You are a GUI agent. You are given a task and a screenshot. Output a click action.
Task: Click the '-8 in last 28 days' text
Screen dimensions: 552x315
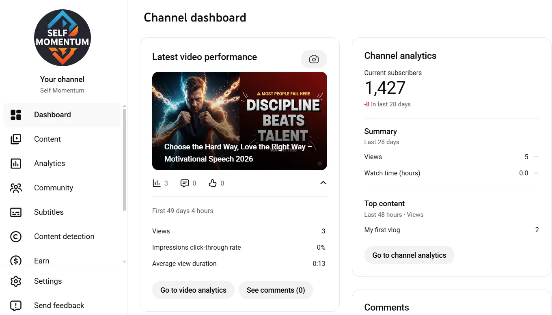(x=388, y=104)
